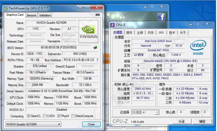Click the Pixel Fillrate value 16.1 GPixel/s
Viewport: 217px width, 131px height.
[37, 72]
